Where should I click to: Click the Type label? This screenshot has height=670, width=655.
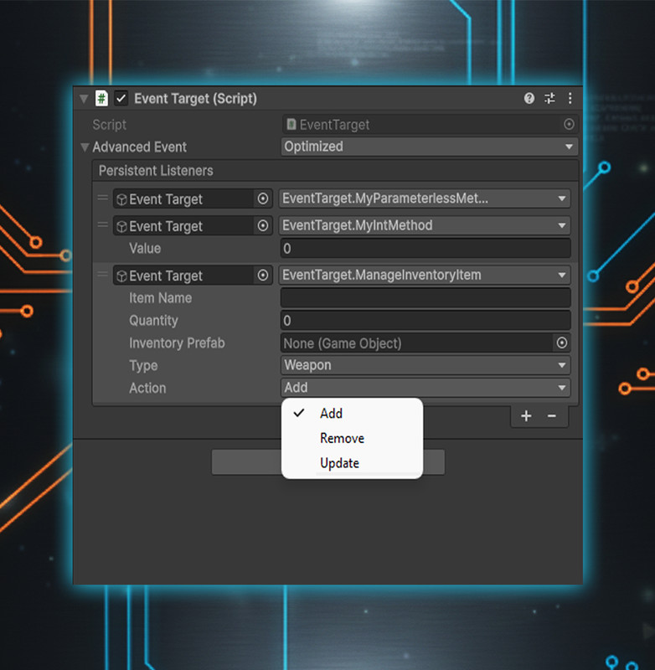(143, 366)
